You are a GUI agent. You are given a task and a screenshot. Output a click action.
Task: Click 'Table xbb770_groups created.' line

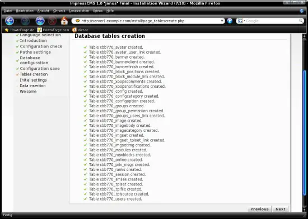tap(116, 106)
